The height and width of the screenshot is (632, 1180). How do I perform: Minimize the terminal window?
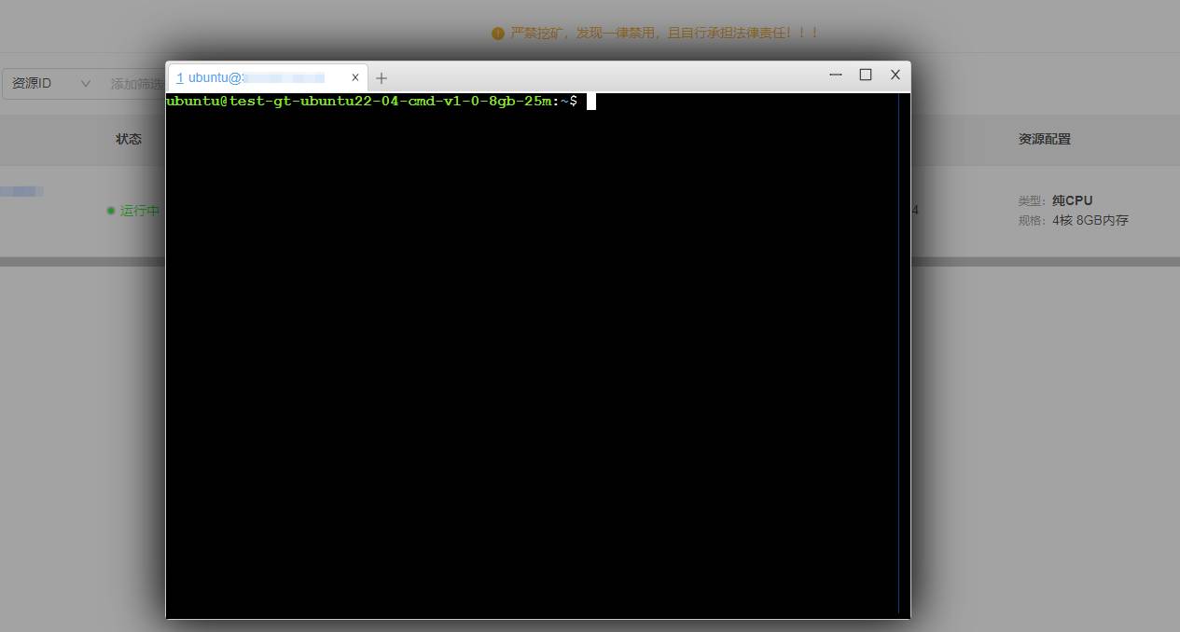click(x=836, y=75)
